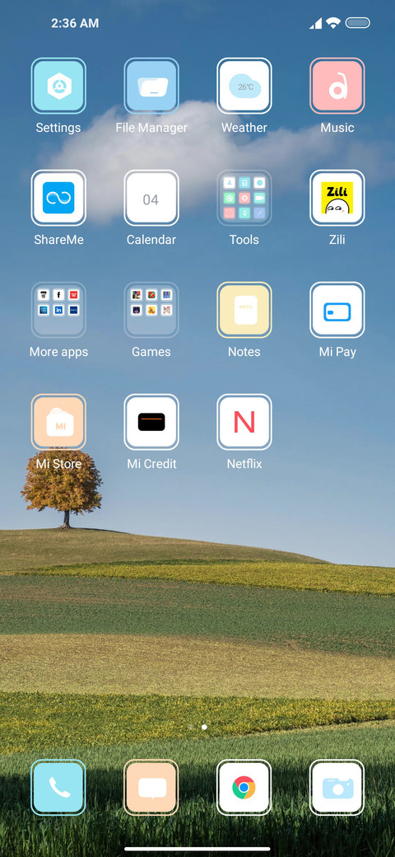Launch File Manager

pos(151,86)
